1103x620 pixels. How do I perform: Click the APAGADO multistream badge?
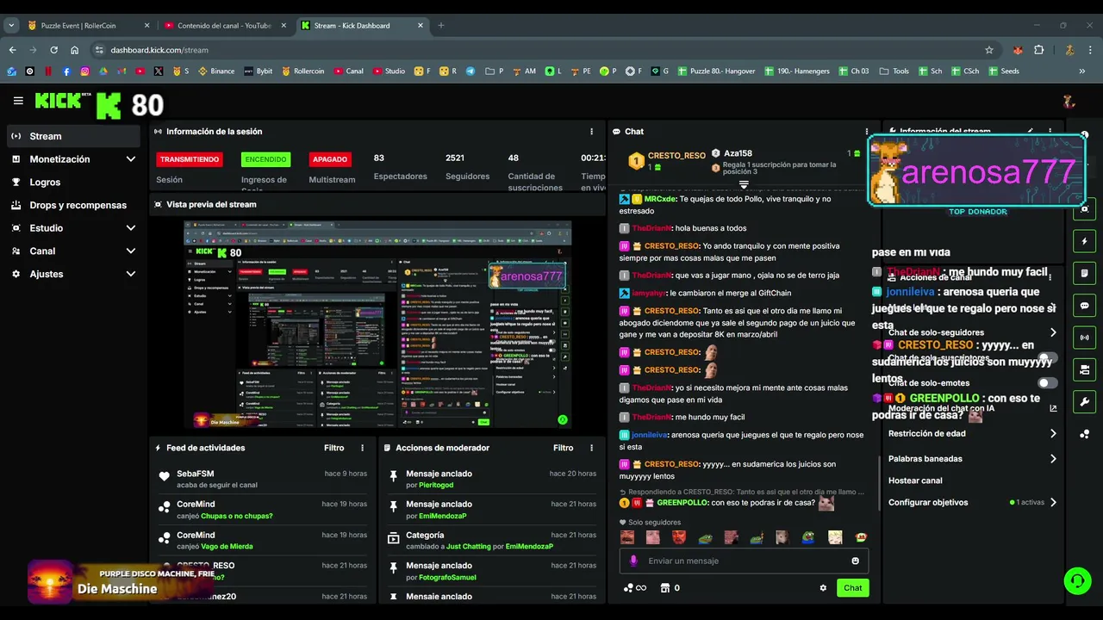coord(330,159)
